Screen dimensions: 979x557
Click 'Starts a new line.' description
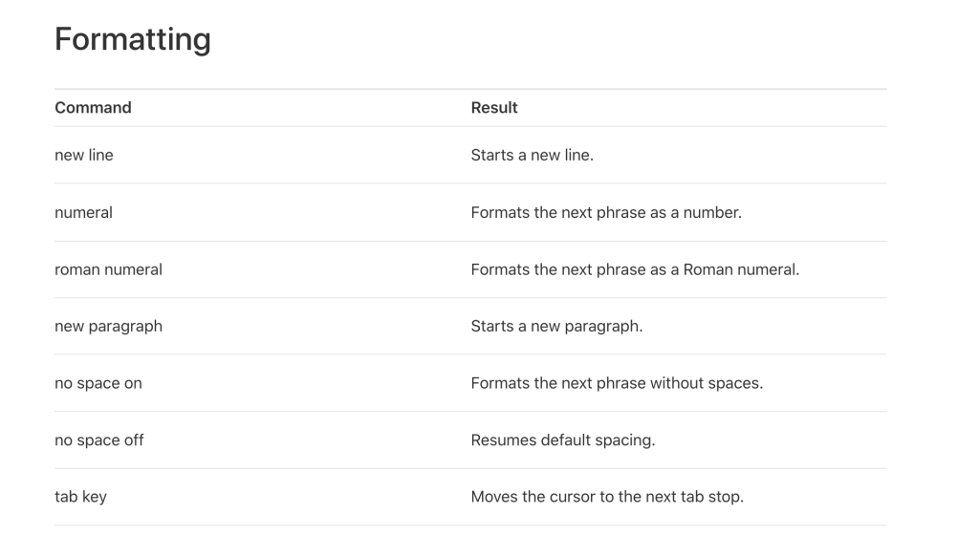pos(532,155)
